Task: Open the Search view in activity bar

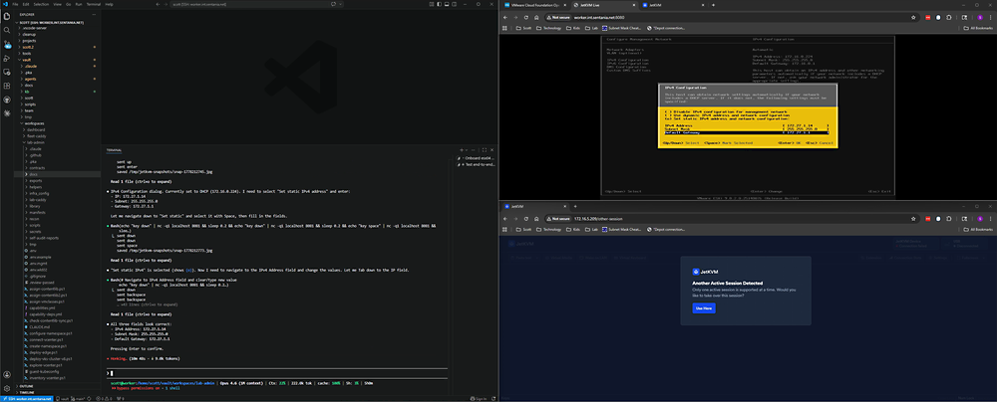Action: (7, 30)
